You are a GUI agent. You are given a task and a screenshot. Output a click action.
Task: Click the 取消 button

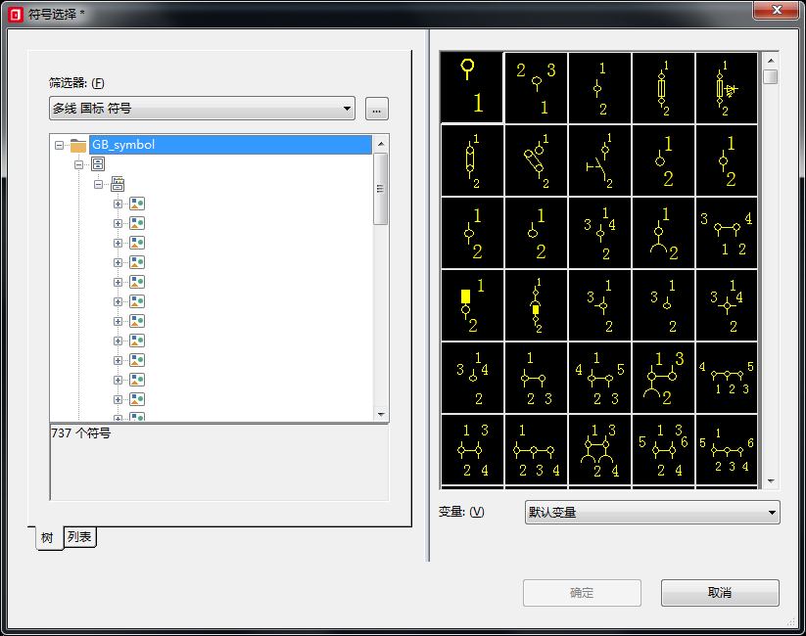tap(720, 593)
